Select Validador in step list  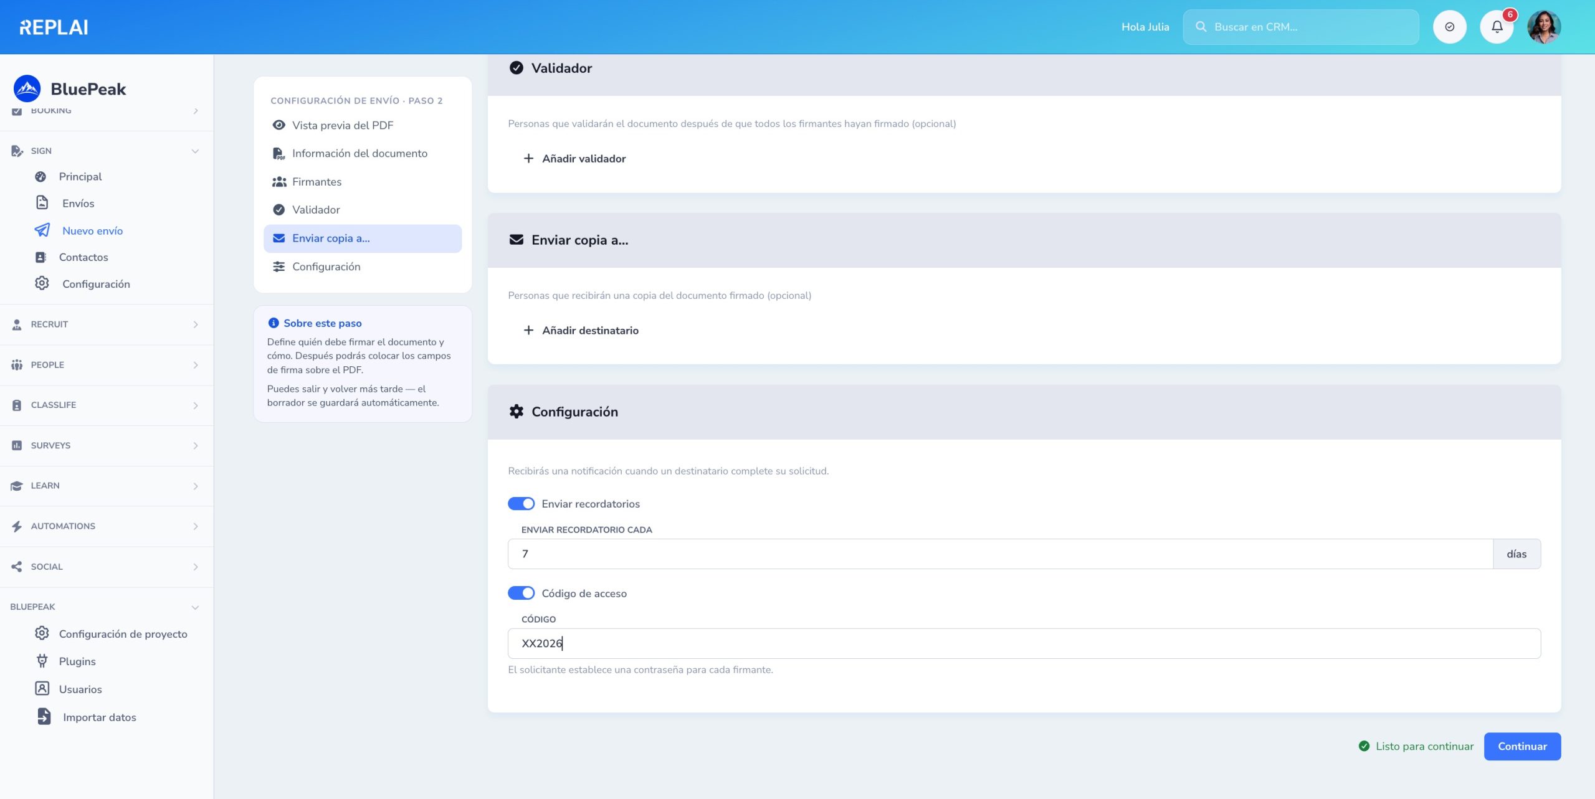[x=363, y=210]
